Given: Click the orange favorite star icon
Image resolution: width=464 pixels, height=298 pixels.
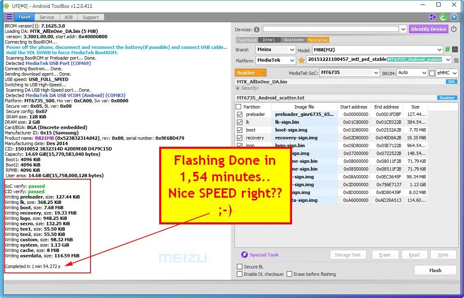Looking at the screenshot, I should pos(301,60).
